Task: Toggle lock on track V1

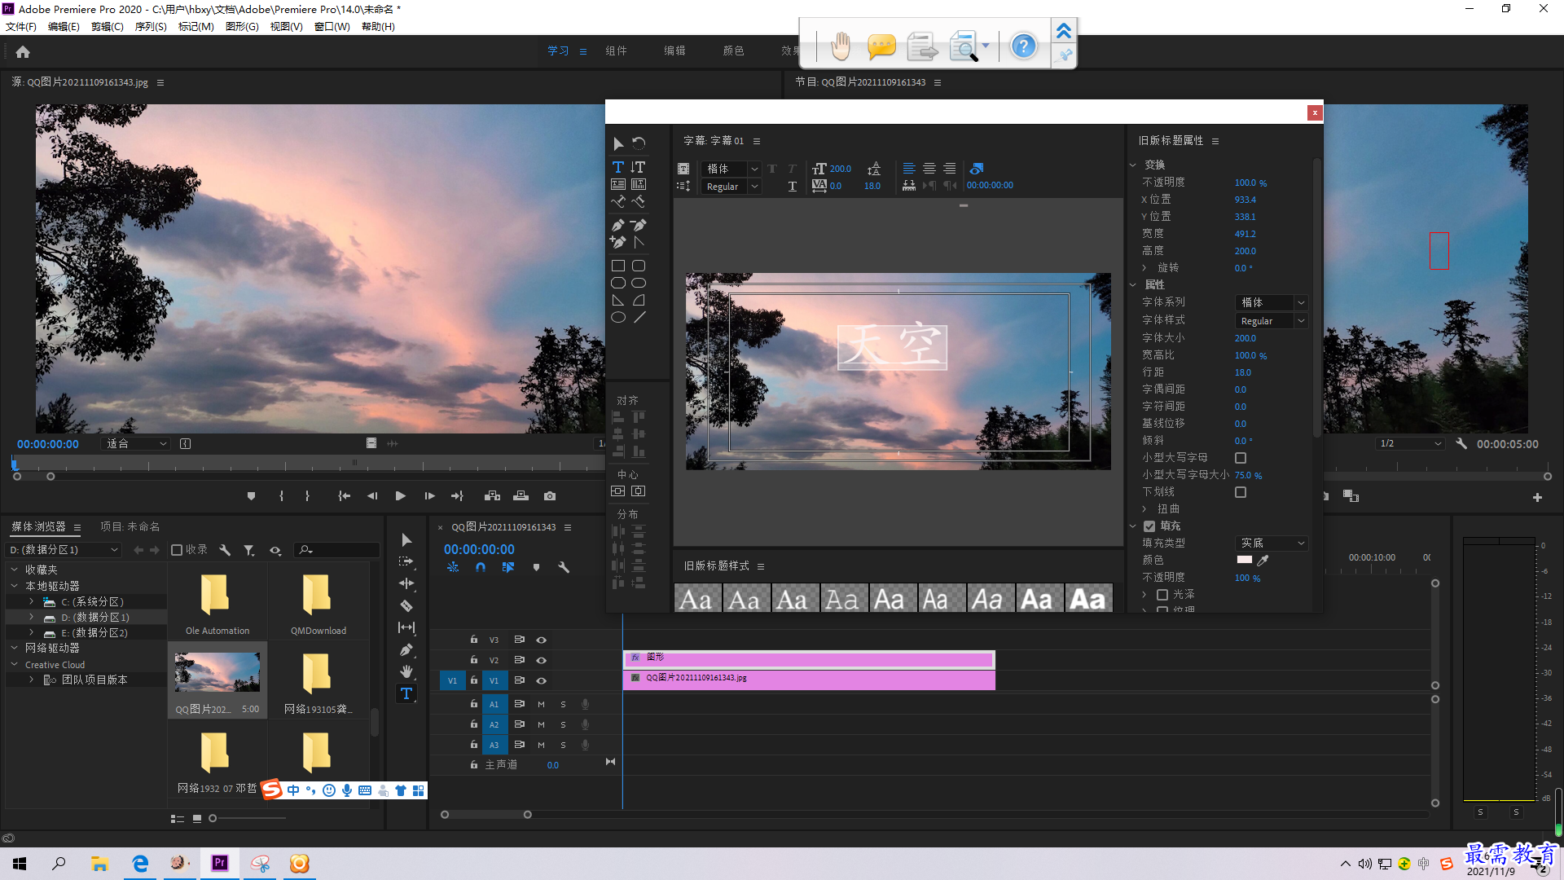Action: [x=474, y=680]
